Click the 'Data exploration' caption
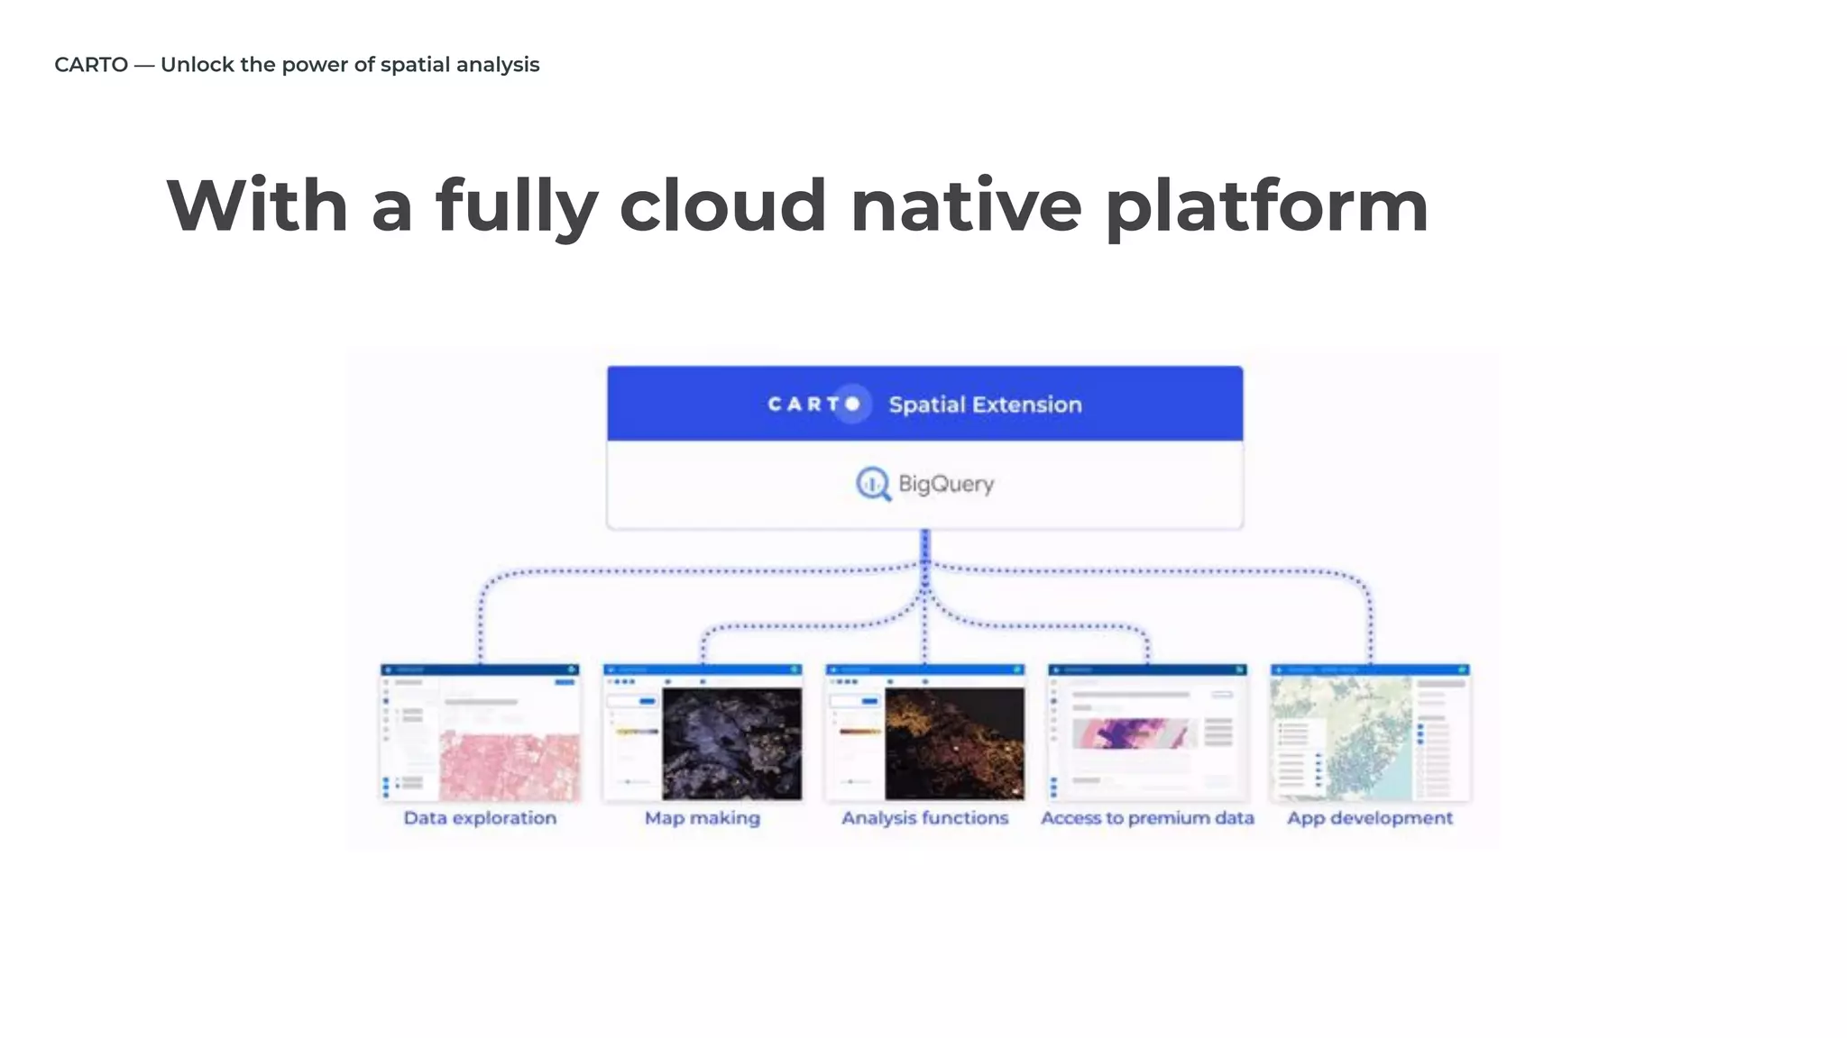 [480, 818]
